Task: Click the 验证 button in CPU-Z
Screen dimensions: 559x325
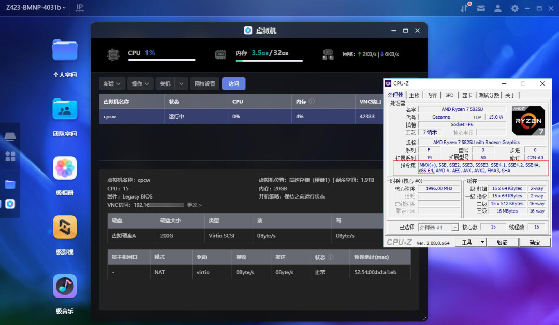Action: coord(502,242)
